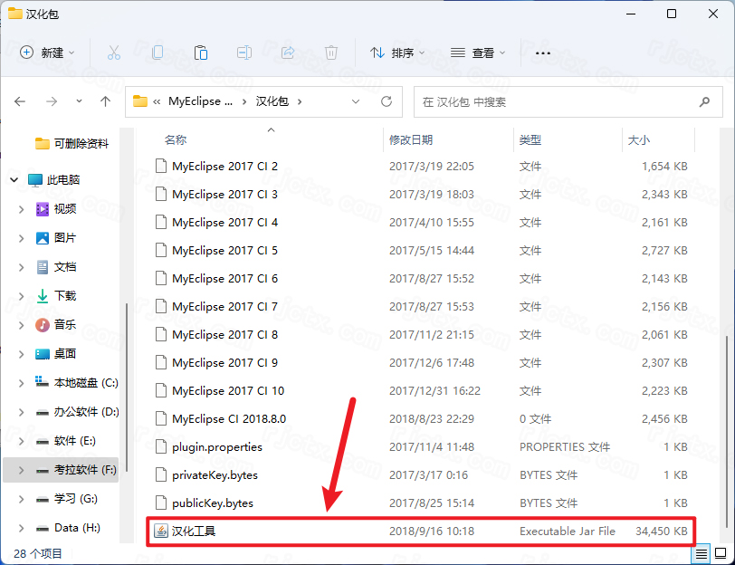The height and width of the screenshot is (565, 735).
Task: Select the 汉化工具 jar file
Action: coord(194,531)
